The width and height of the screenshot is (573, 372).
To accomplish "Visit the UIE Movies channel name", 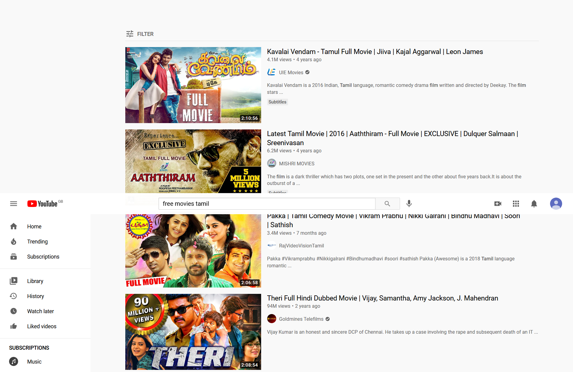I will [x=291, y=72].
